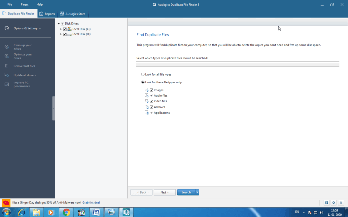This screenshot has height=217, width=348.
Task: Click the Optimize your drives icon
Action: [x=7, y=56]
